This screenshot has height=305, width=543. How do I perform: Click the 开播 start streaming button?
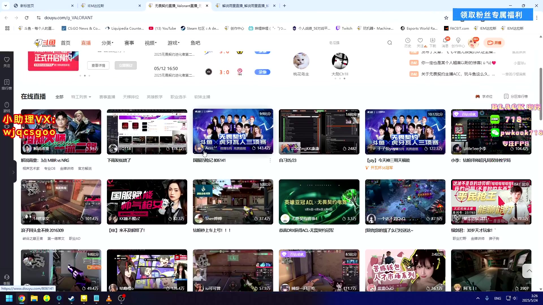pyautogui.click(x=494, y=43)
